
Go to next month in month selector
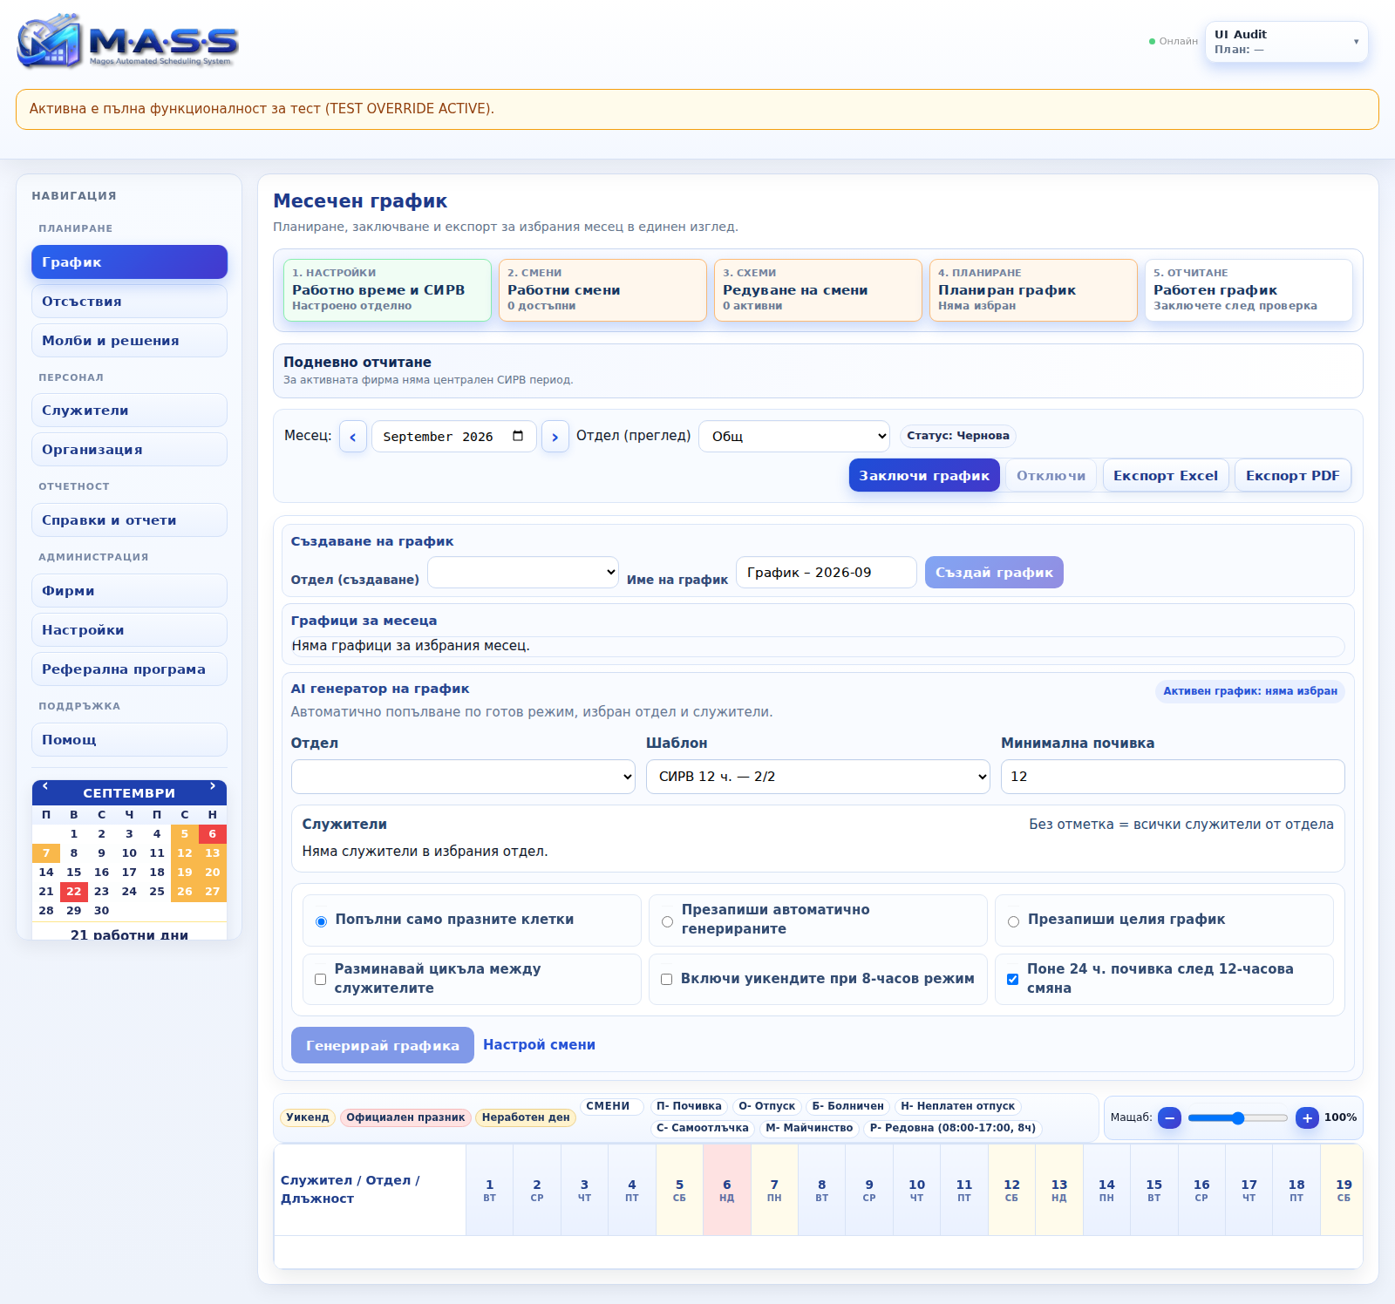(x=555, y=437)
